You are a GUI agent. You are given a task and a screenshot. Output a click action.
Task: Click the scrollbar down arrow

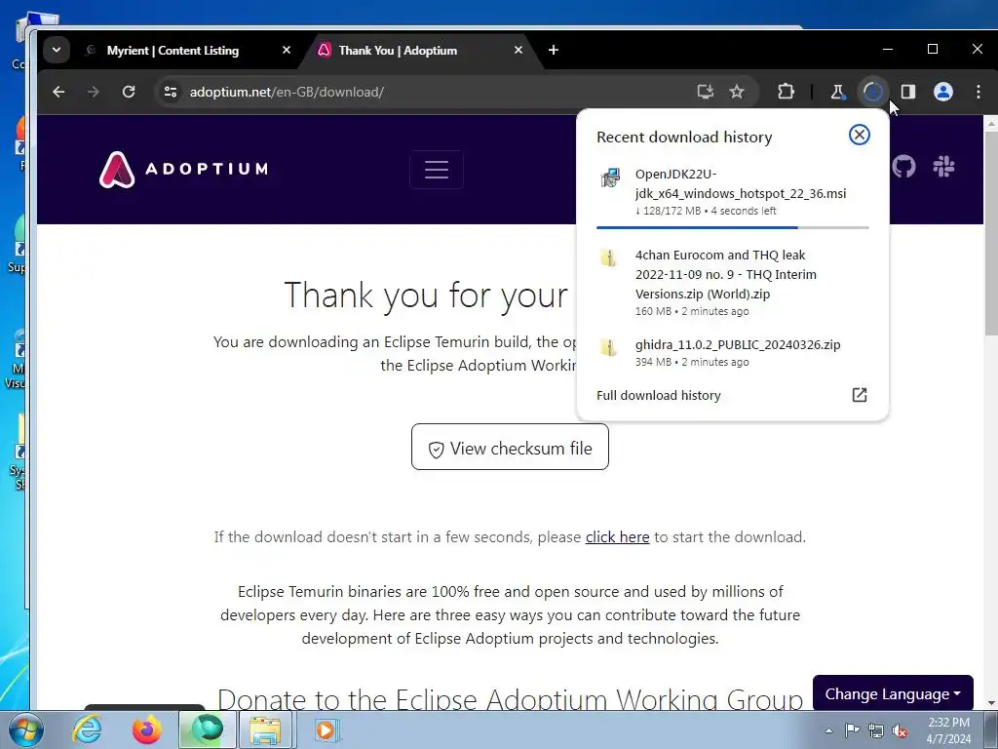[x=990, y=703]
